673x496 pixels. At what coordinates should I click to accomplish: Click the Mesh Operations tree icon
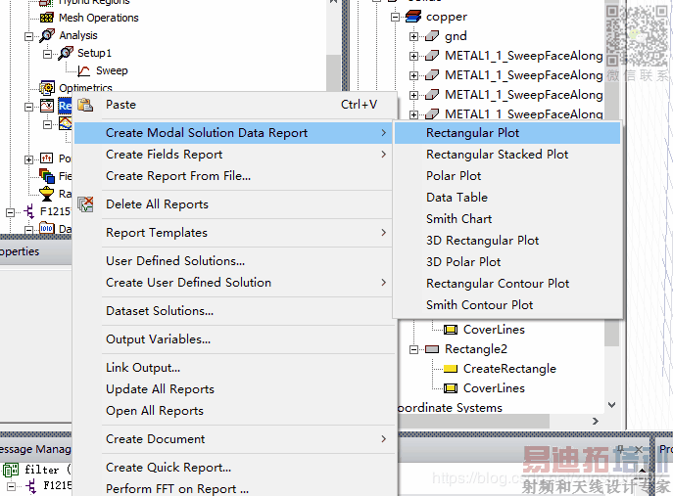point(46,18)
